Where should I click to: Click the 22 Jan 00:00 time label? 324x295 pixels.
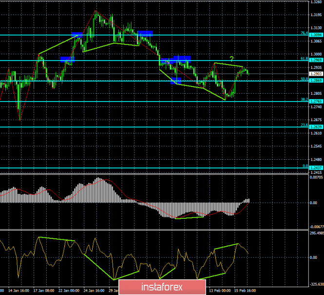(69, 291)
